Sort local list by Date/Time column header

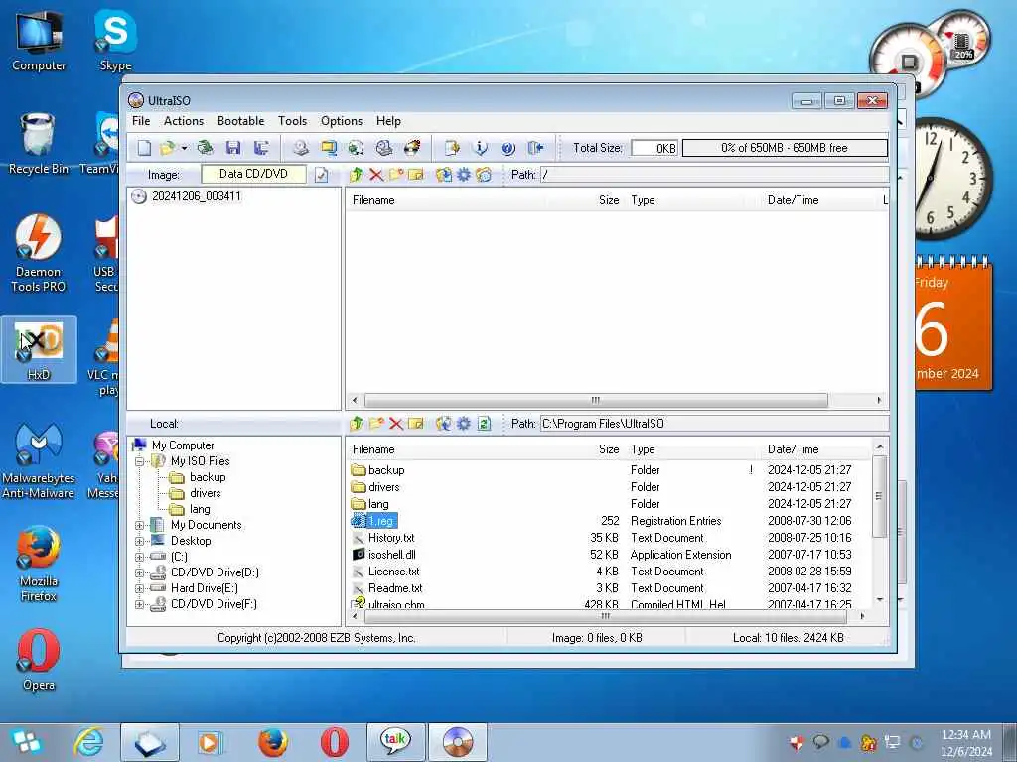[x=793, y=449]
